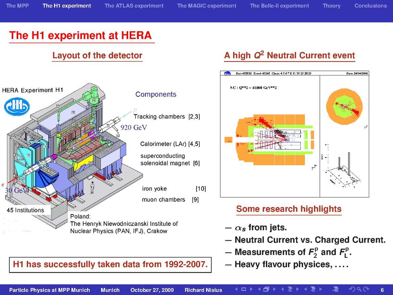Click the stacked frames navigation icon
The height and width of the screenshot is (295, 393).
point(266,289)
